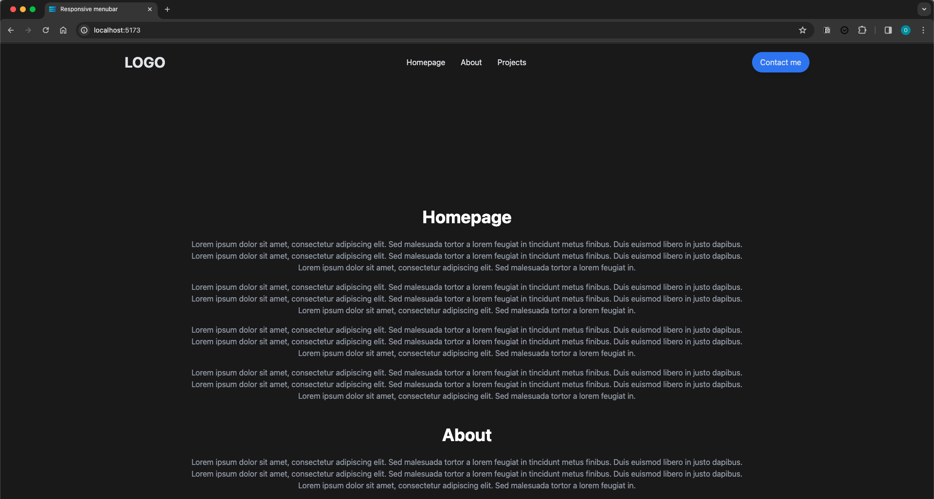Select the Responsive menubar tab
The image size is (934, 499).
coord(95,9)
